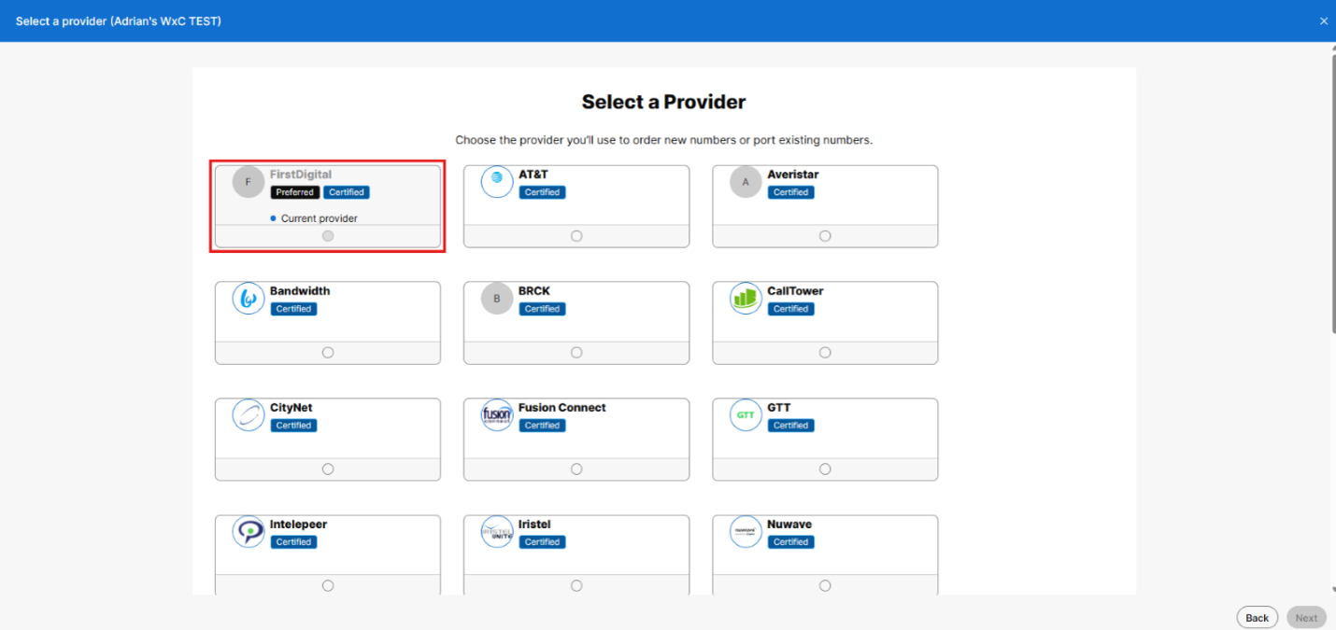The width and height of the screenshot is (1336, 630).
Task: Click the Nuwave logo icon
Action: [x=746, y=532]
